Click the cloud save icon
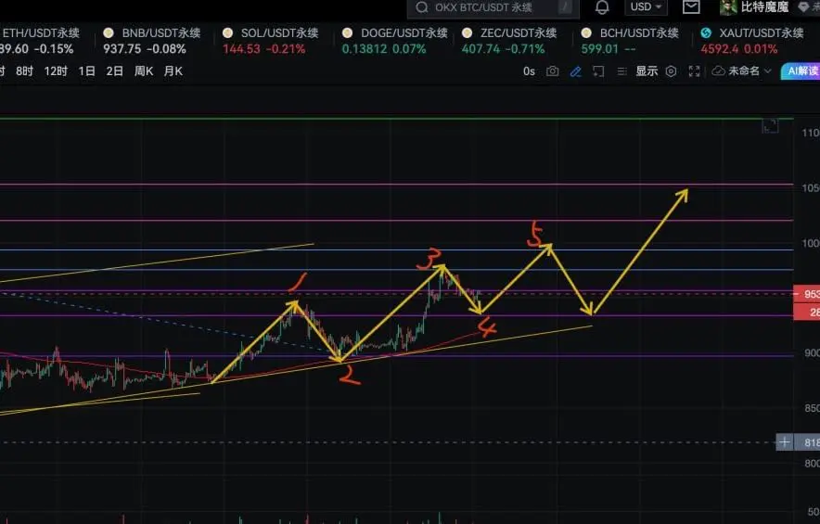Viewport: 820px width, 524px height. [719, 70]
